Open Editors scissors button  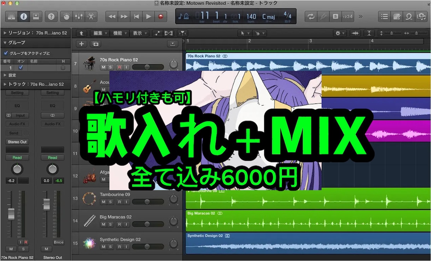[91, 16]
